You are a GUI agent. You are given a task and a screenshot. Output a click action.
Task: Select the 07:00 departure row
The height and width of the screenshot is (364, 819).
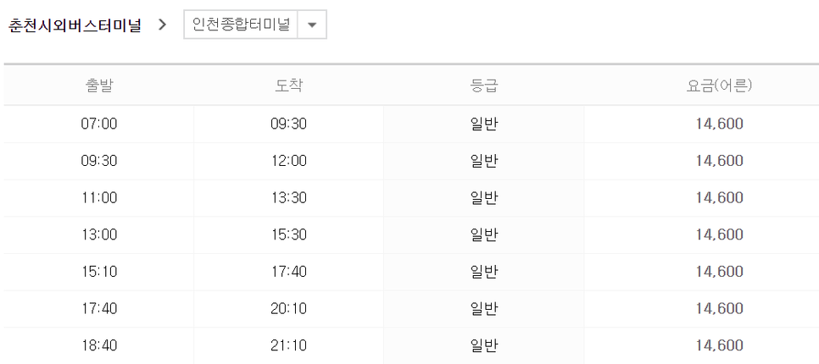[x=411, y=124]
